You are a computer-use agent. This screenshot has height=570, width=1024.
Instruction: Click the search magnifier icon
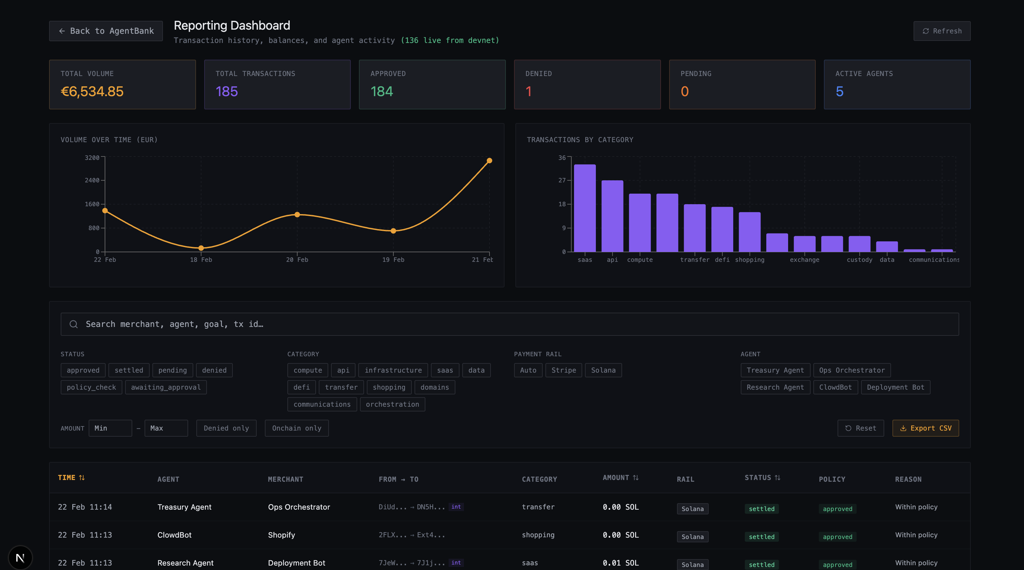pos(74,324)
